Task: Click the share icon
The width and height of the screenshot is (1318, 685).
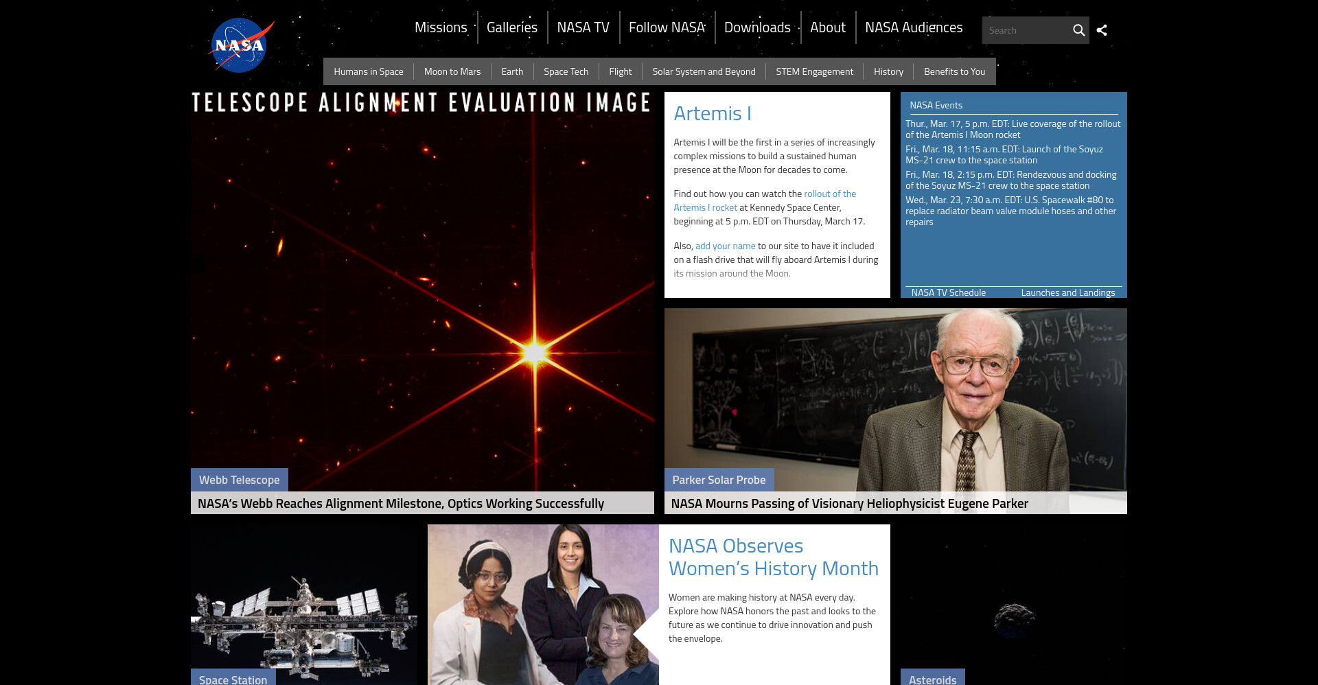Action: [1102, 30]
